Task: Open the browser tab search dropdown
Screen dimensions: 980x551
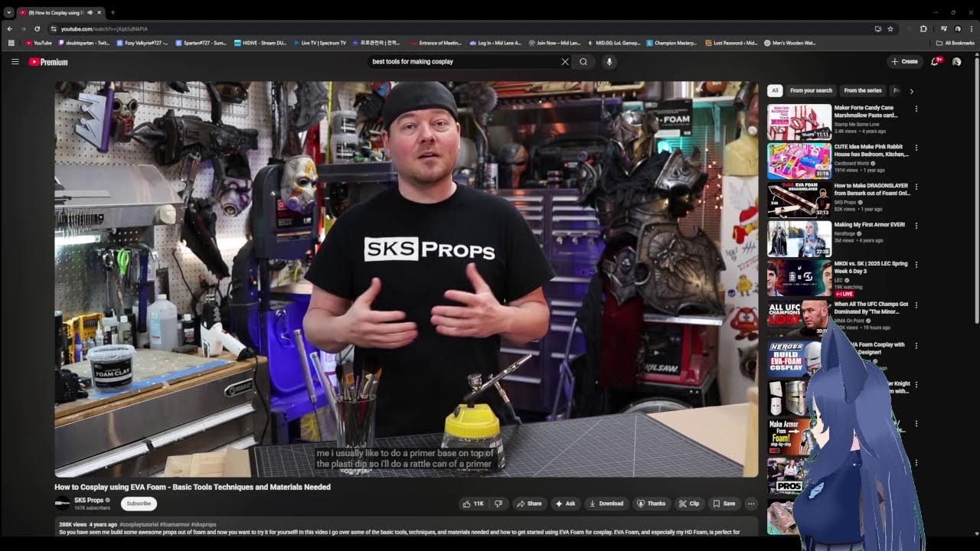Action: tap(8, 12)
